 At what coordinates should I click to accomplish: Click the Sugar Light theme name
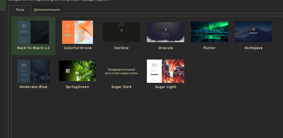point(166,87)
